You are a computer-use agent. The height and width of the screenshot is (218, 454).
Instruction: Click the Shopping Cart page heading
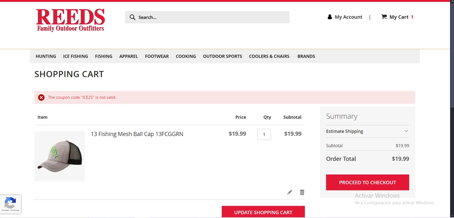pos(69,74)
